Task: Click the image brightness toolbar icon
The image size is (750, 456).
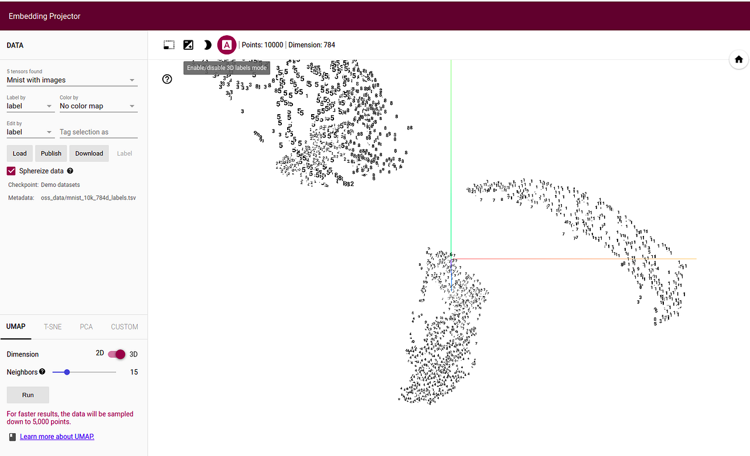Action: coord(188,44)
